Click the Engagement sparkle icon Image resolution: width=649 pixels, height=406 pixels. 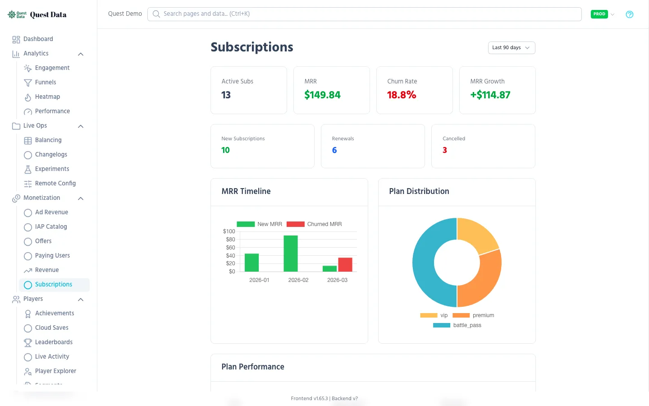coord(28,68)
